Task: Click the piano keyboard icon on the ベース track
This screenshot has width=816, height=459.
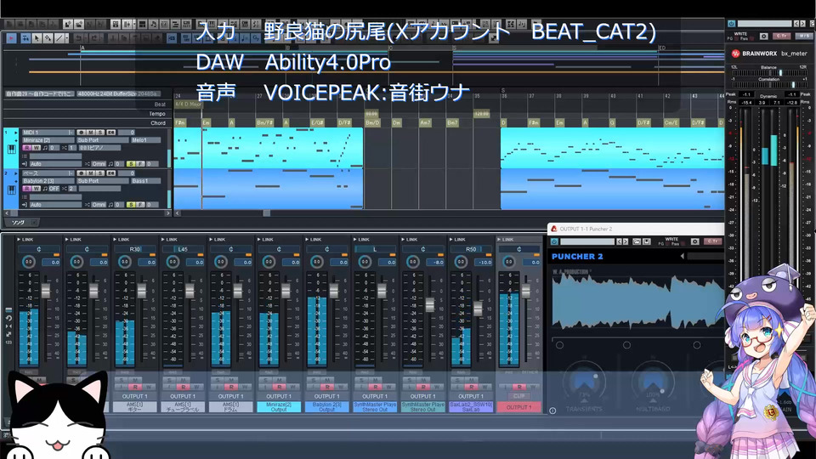Action: pos(11,190)
